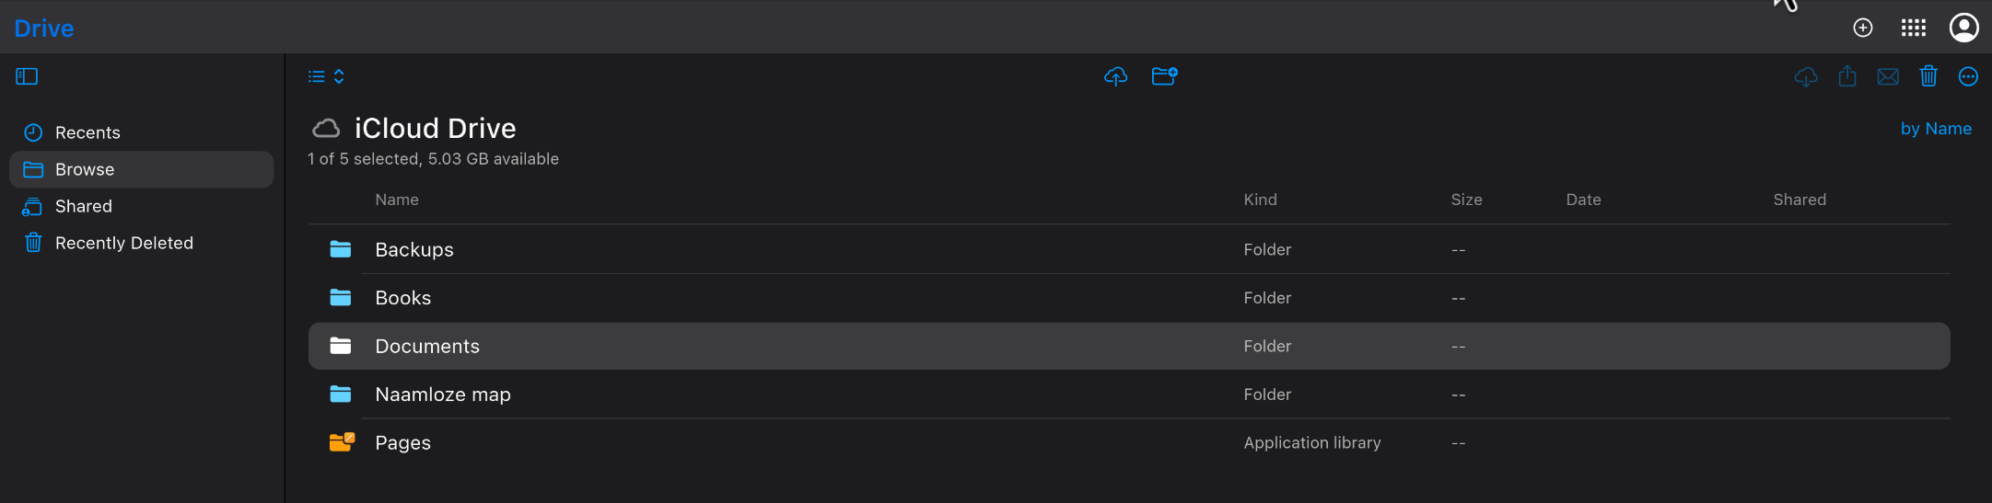Select the Pages application library row
Screen dimensions: 1992x503
(402, 442)
